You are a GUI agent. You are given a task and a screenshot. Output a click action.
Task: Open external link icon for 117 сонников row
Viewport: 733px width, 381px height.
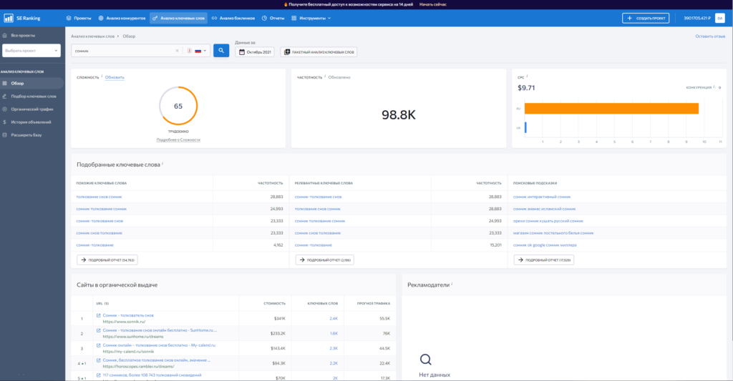coord(99,375)
